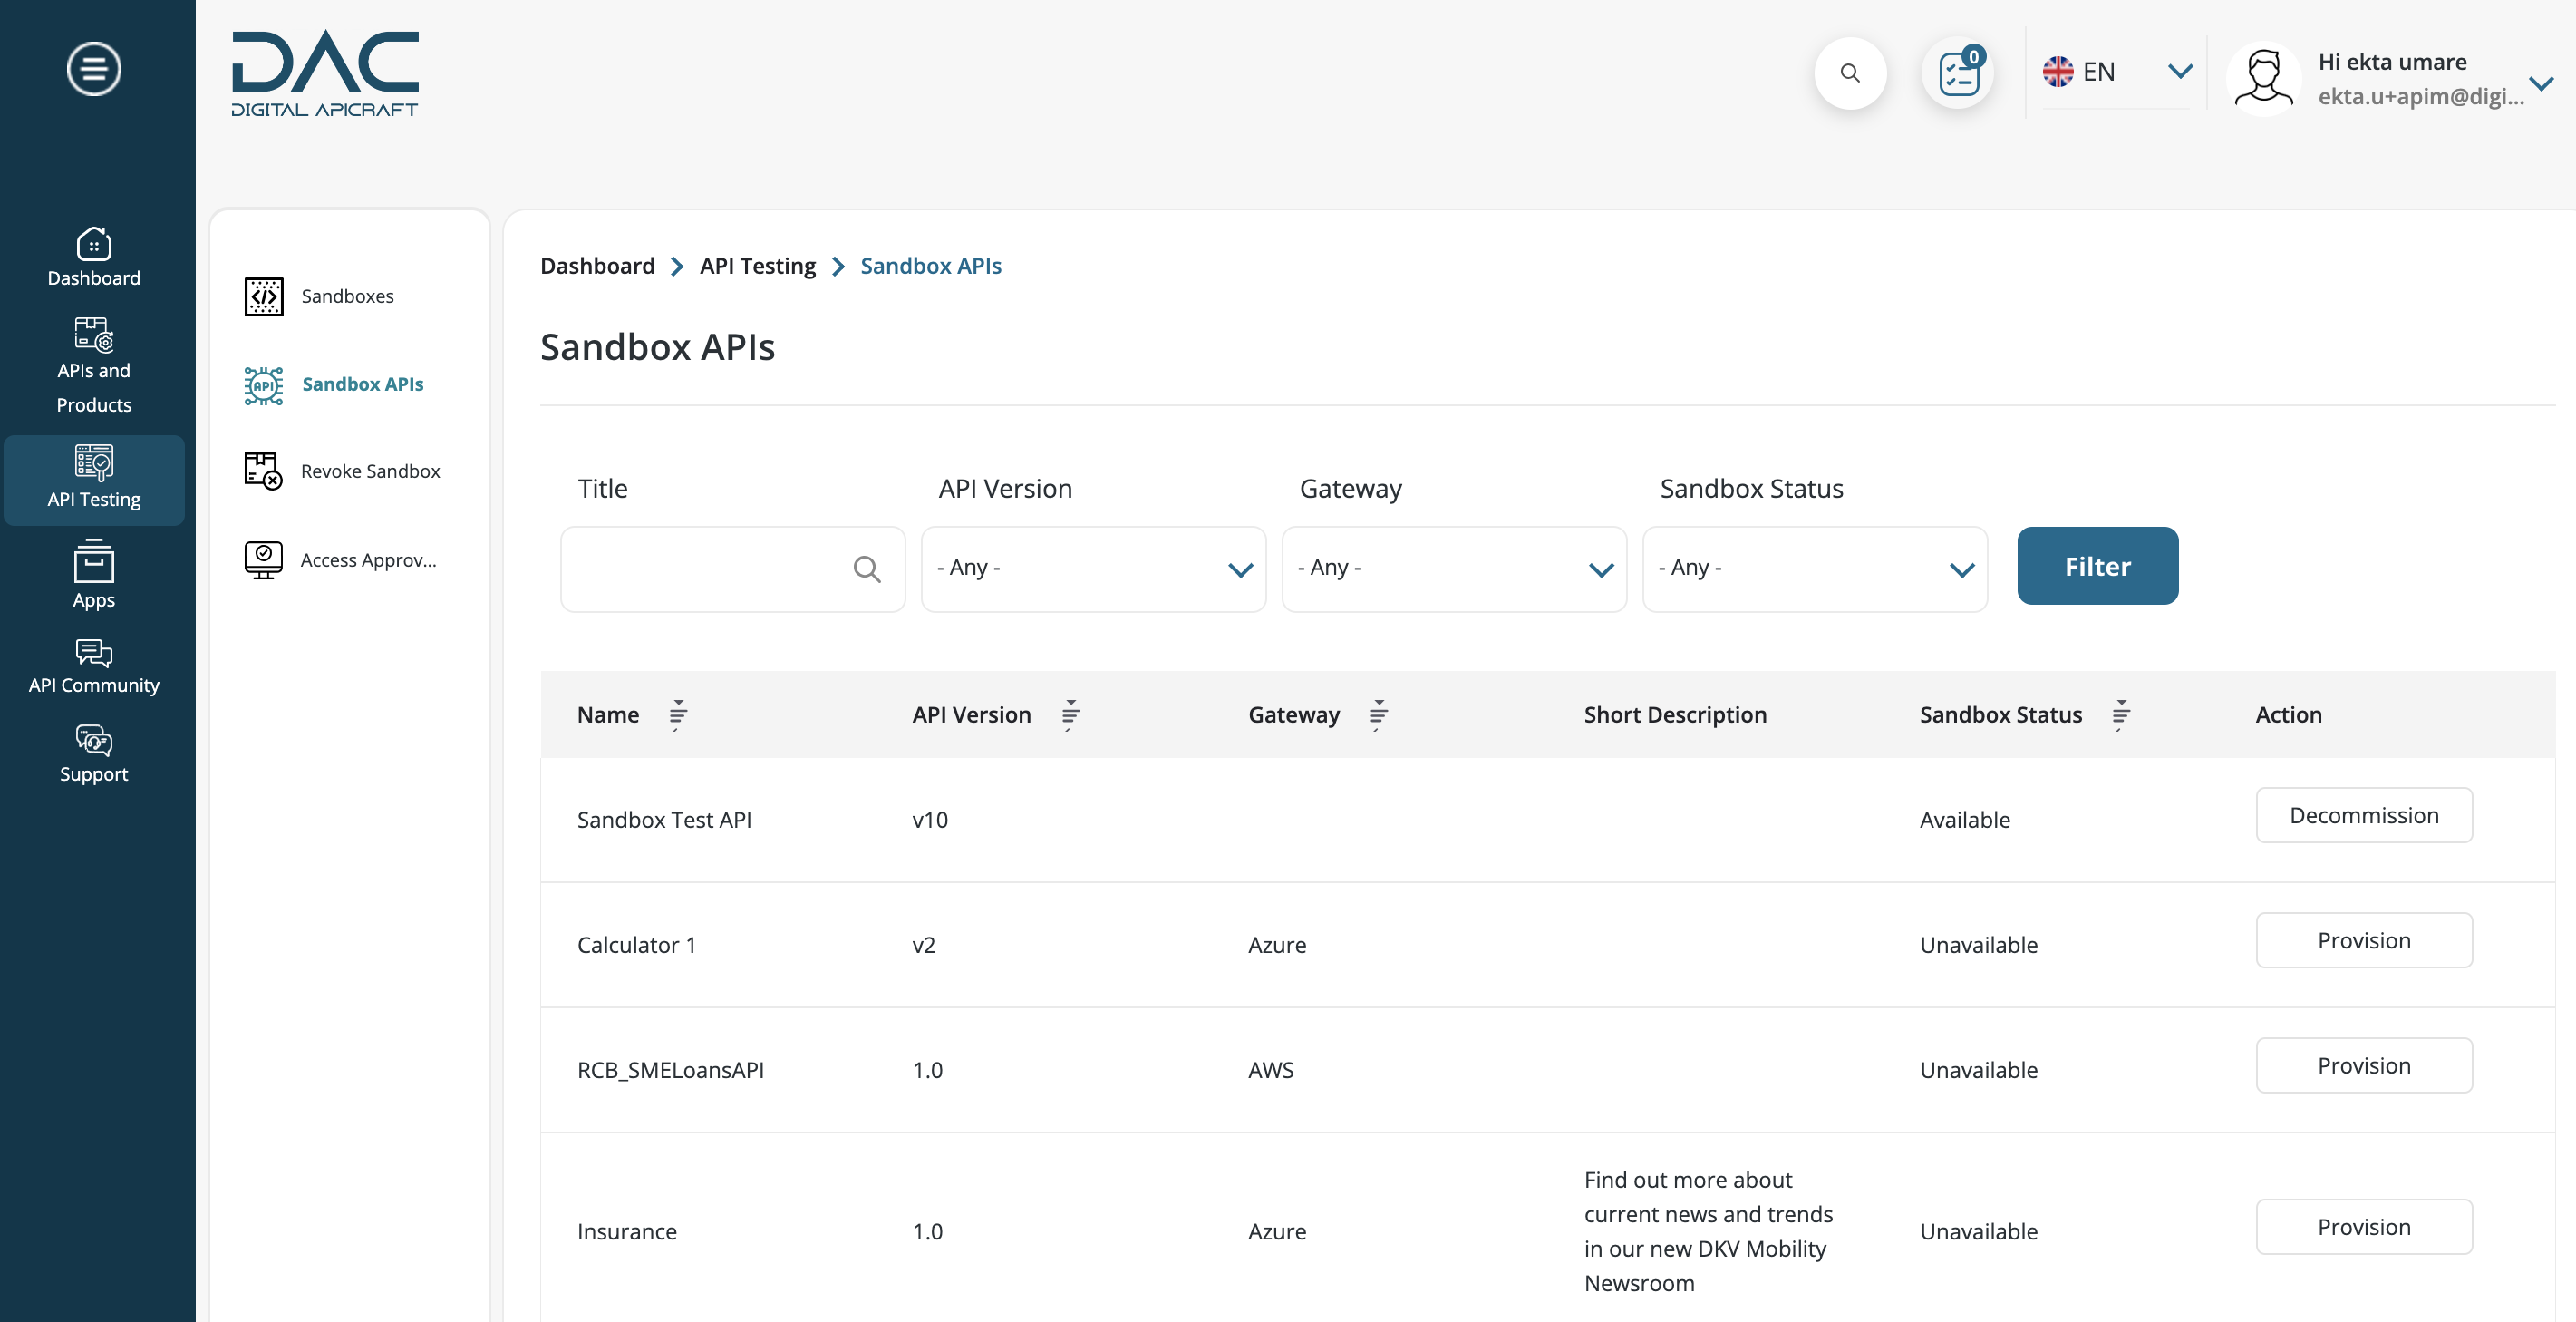Decommission the Sandbox Test API
The width and height of the screenshot is (2576, 1322).
pos(2364,815)
